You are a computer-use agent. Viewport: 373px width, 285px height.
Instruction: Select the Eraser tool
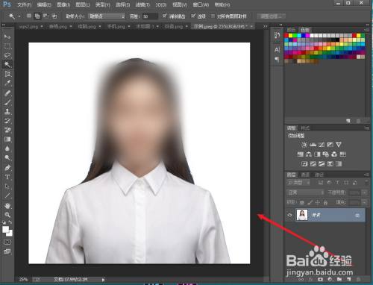click(7, 130)
